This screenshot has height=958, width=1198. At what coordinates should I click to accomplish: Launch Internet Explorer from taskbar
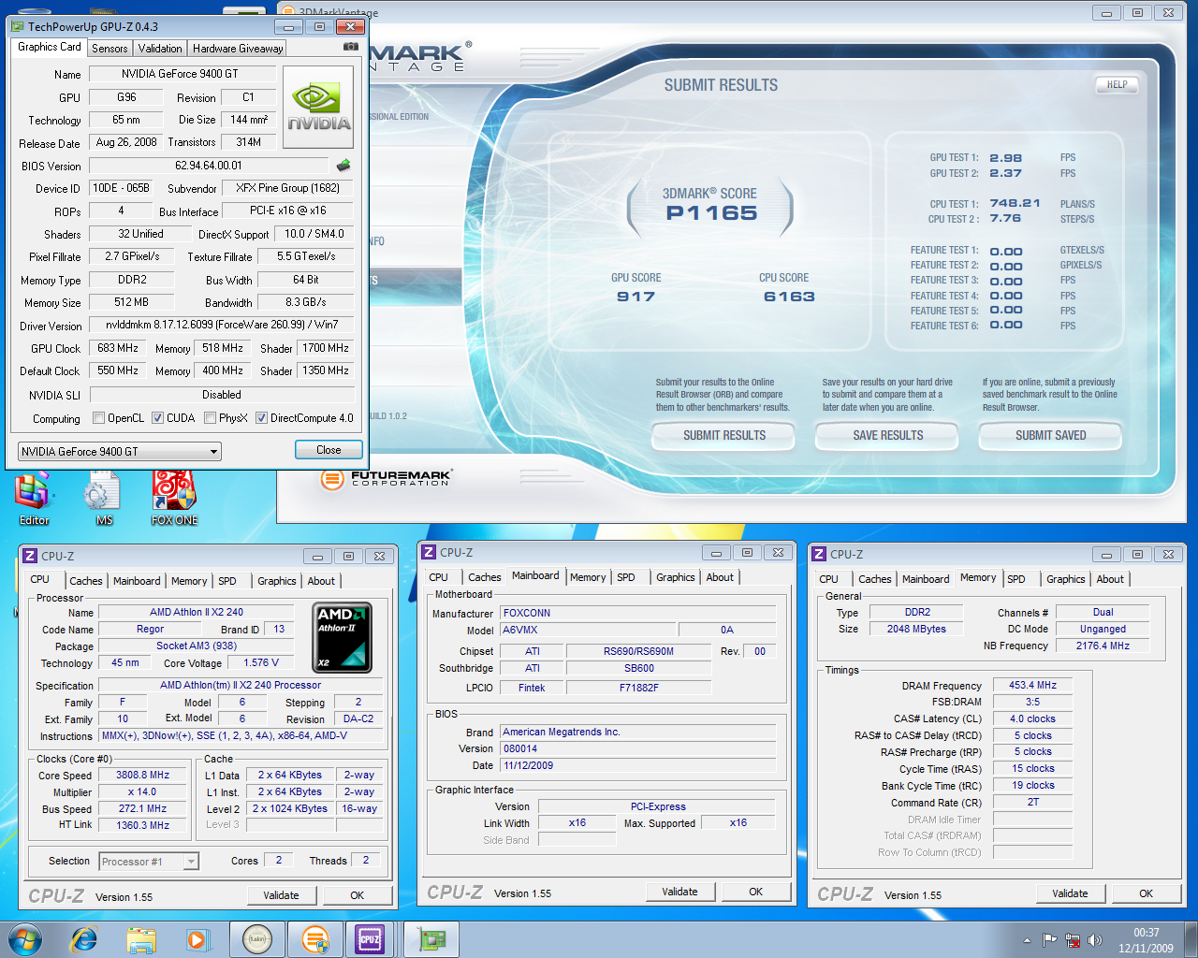point(83,938)
